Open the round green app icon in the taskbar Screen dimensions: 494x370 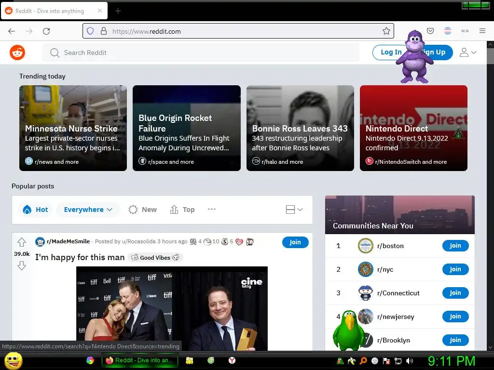(211, 360)
